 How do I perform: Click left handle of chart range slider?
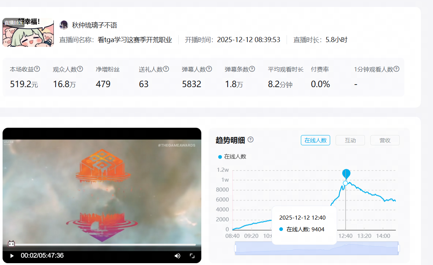pyautogui.click(x=235, y=249)
